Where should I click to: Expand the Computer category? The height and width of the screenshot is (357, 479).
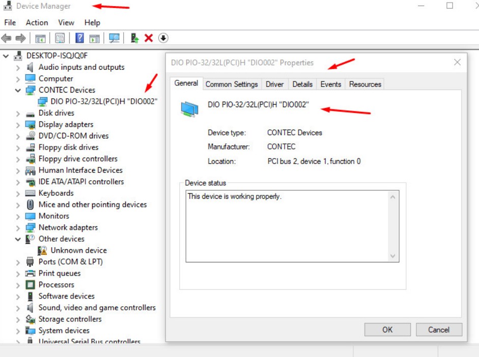pos(18,79)
